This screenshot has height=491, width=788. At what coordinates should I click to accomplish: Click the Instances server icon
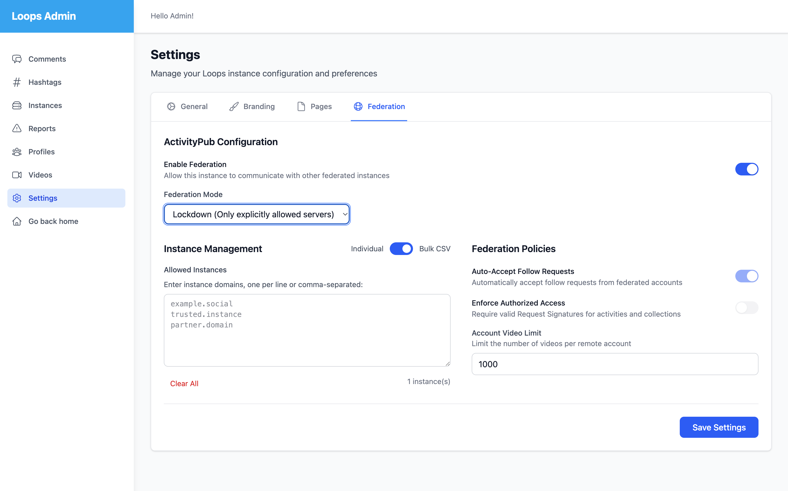[x=17, y=105]
